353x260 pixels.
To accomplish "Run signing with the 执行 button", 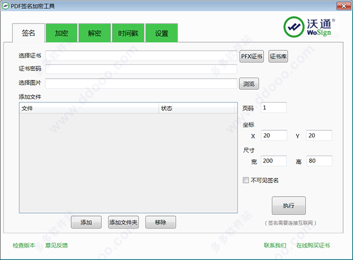I will [289, 205].
